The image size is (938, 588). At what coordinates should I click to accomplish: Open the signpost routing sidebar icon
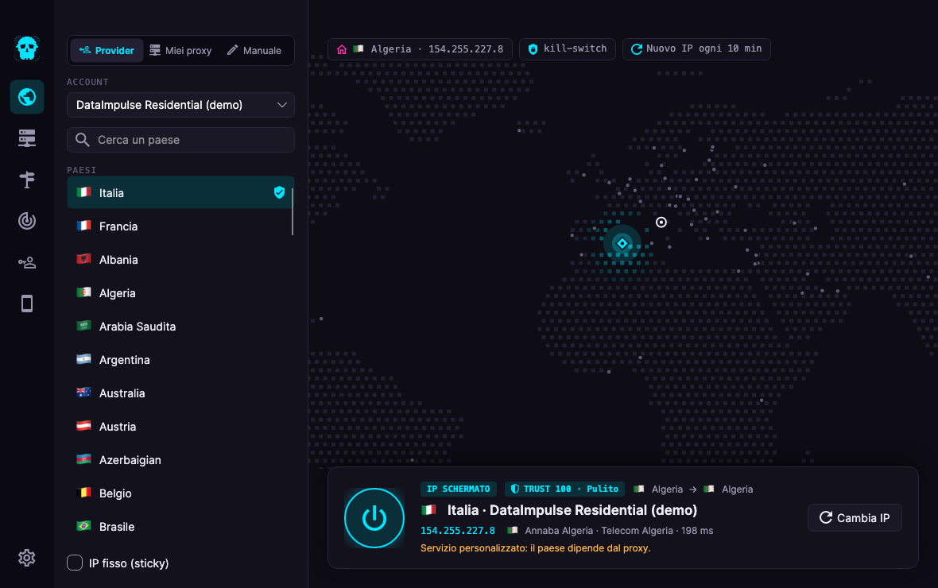(x=27, y=180)
